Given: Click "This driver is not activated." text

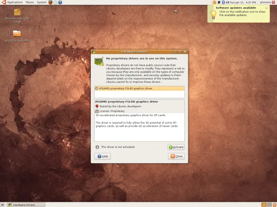Looking at the screenshot, I should pyautogui.click(x=118, y=147).
